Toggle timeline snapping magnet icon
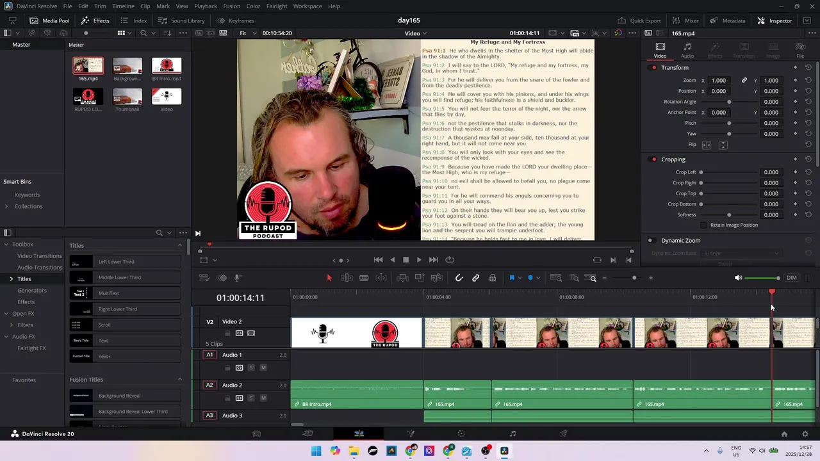The image size is (820, 461). pyautogui.click(x=459, y=278)
